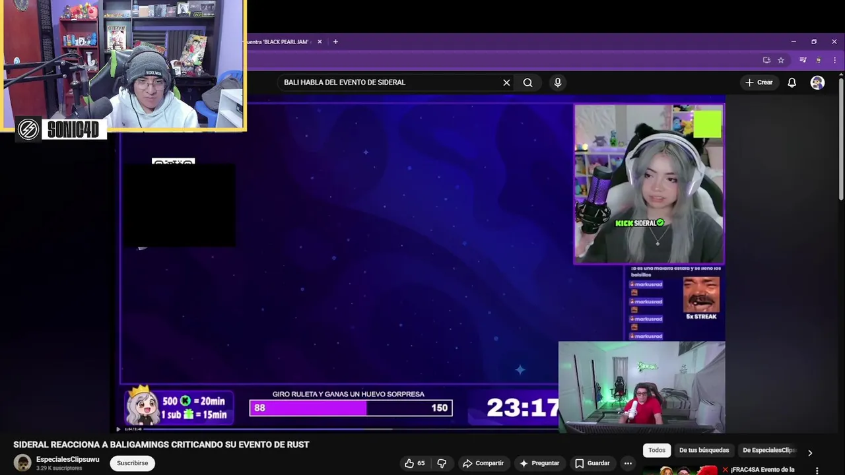Clear the YouTube search text
845x475 pixels.
506,82
